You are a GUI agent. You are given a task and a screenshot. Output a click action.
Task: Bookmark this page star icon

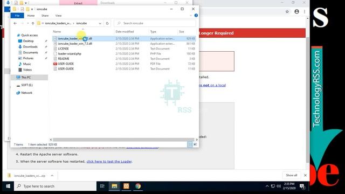click(x=287, y=11)
